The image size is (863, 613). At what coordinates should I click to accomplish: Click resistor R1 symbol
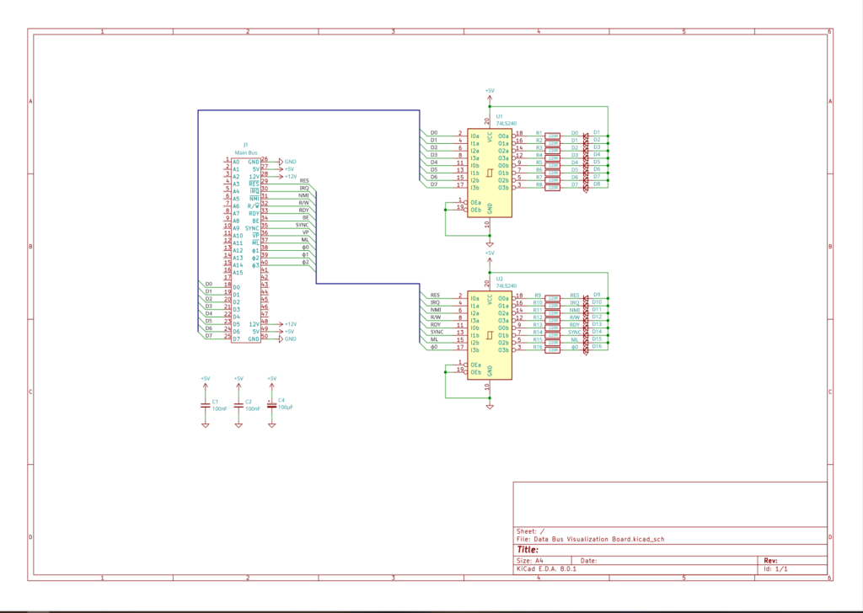pos(553,134)
